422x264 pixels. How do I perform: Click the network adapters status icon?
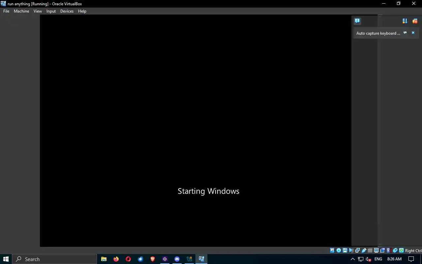pyautogui.click(x=357, y=250)
